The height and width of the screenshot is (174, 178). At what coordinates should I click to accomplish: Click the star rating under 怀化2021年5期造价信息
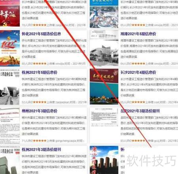(40, 63)
